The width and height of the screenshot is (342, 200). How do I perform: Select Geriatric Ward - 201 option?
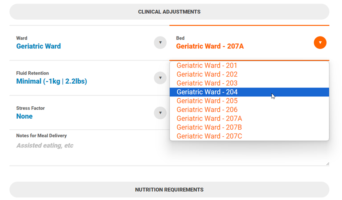(207, 66)
